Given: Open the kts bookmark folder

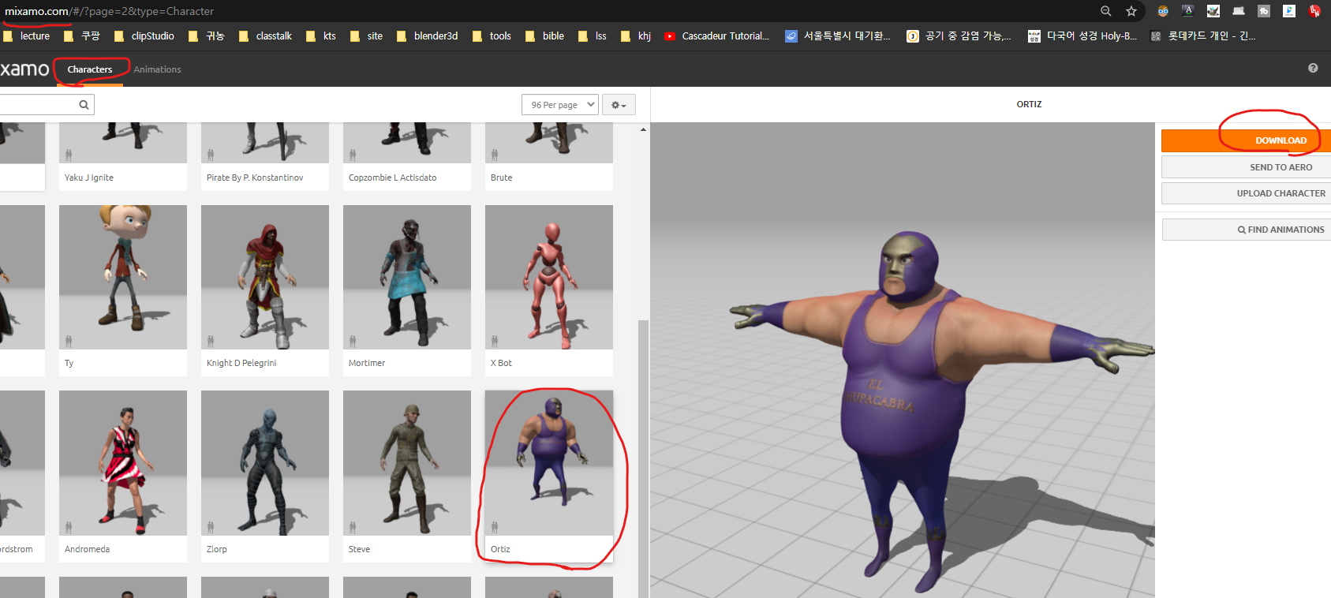Looking at the screenshot, I should 321,36.
